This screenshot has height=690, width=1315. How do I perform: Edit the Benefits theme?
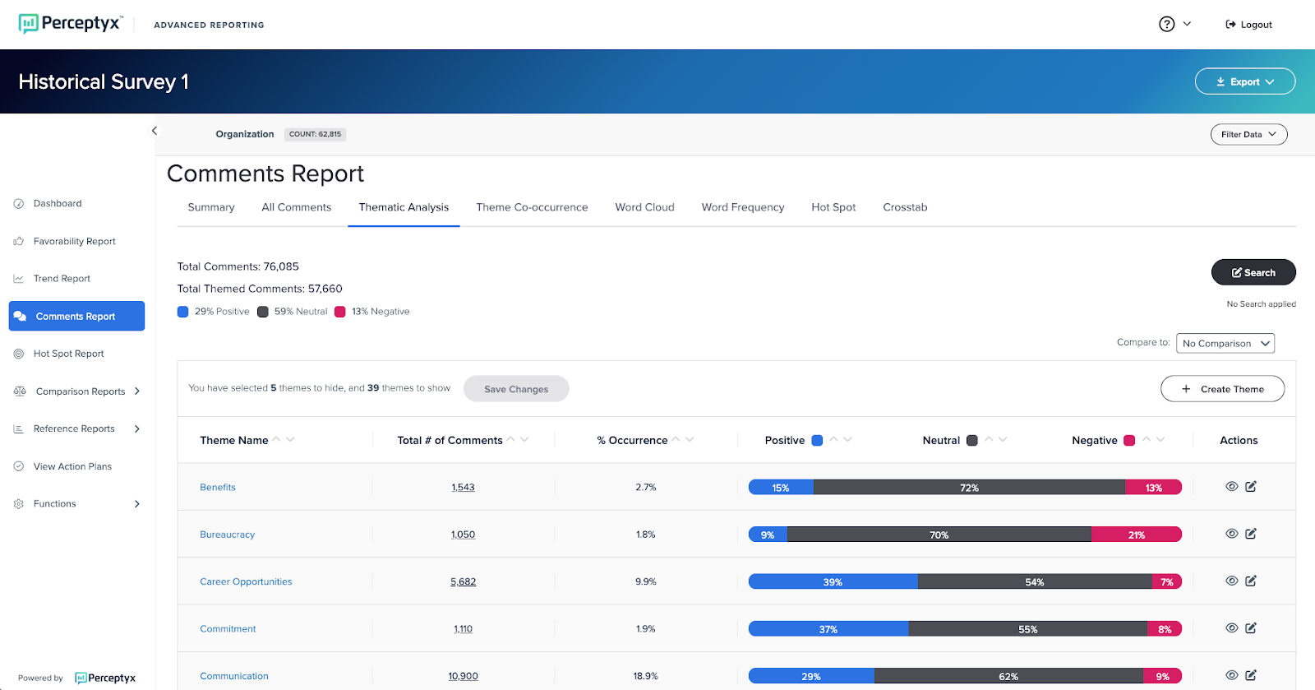(1251, 487)
